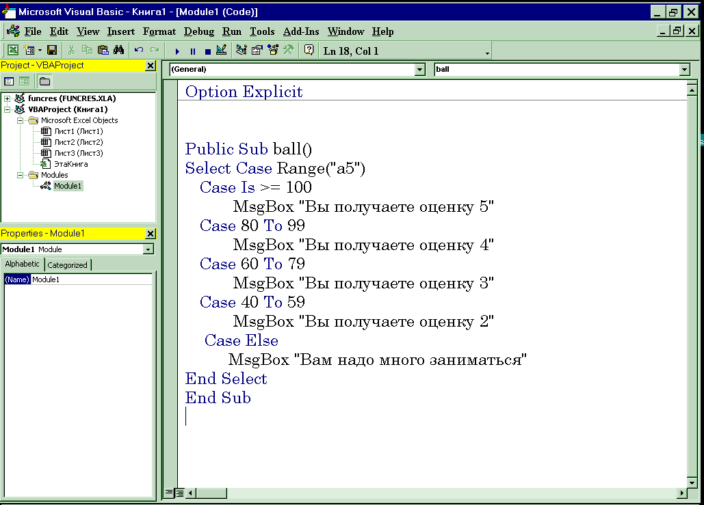Screen dimensions: 704x505
Task: Click the Insert UserForm toolbar icon
Action: pyautogui.click(x=29, y=51)
